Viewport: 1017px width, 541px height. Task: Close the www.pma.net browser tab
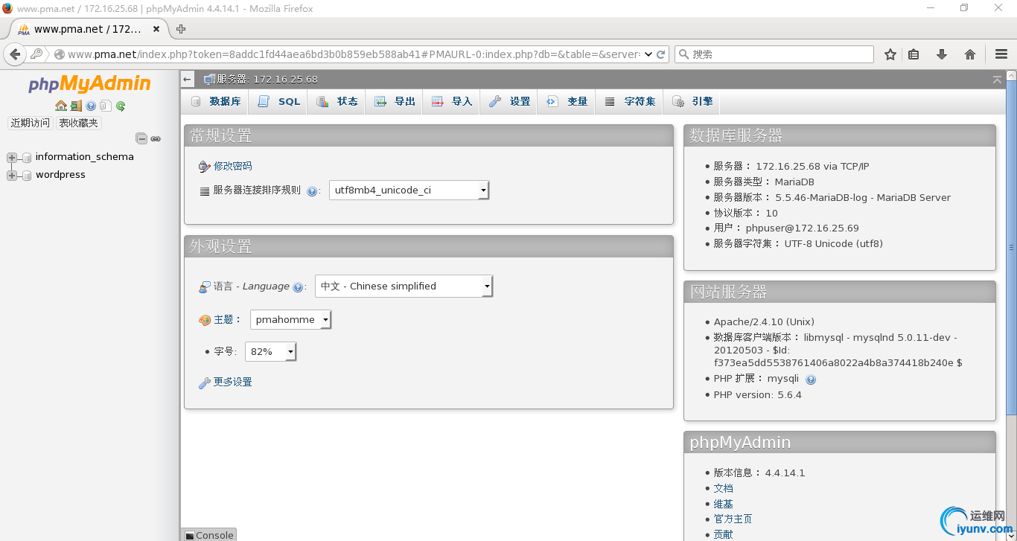tap(156, 29)
